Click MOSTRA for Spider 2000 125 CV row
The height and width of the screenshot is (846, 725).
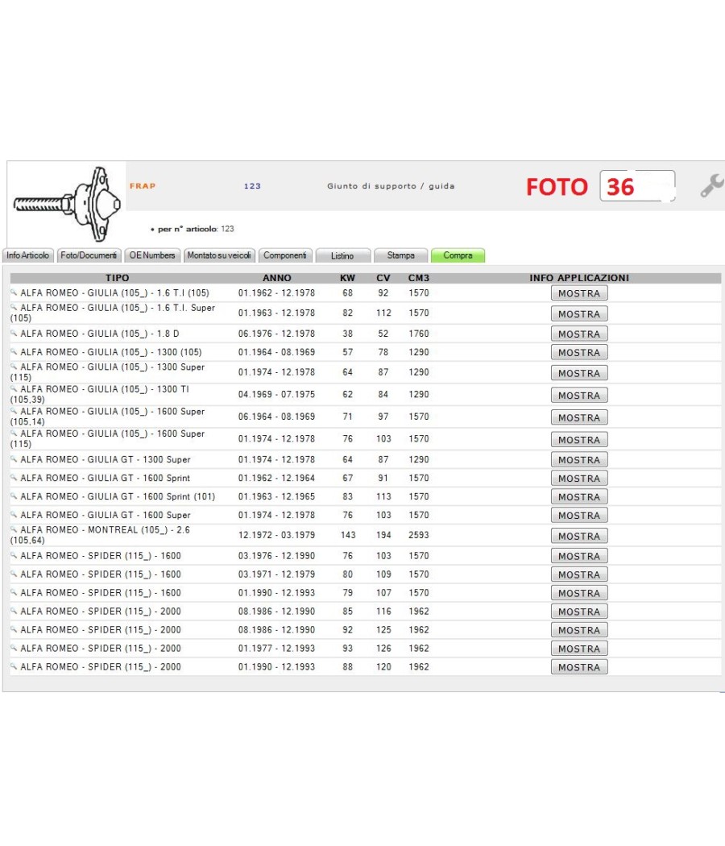pyautogui.click(x=579, y=629)
